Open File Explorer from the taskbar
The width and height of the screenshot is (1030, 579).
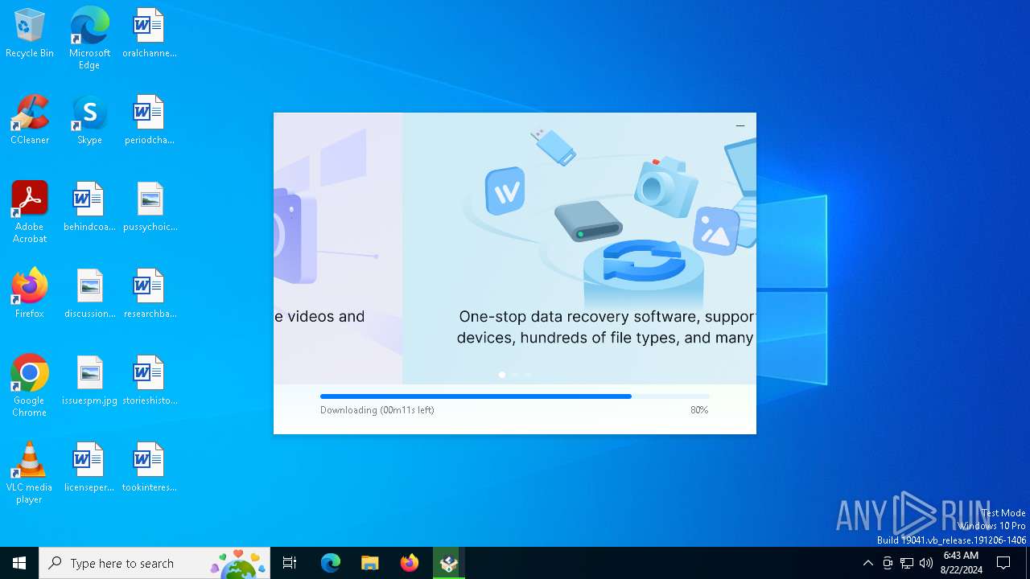[369, 563]
